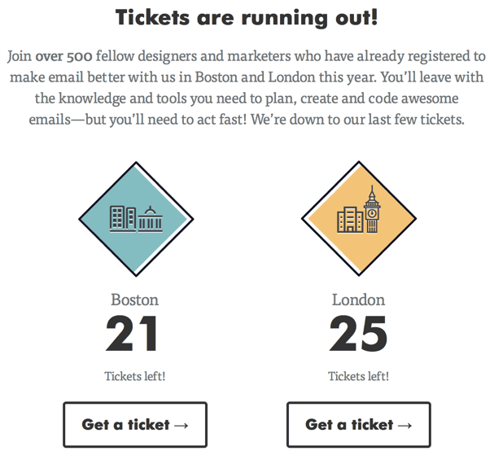Click the office building in London icon

tap(348, 220)
